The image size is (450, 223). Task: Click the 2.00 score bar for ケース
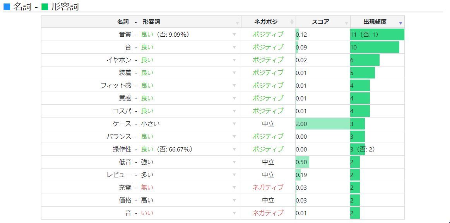click(x=322, y=124)
